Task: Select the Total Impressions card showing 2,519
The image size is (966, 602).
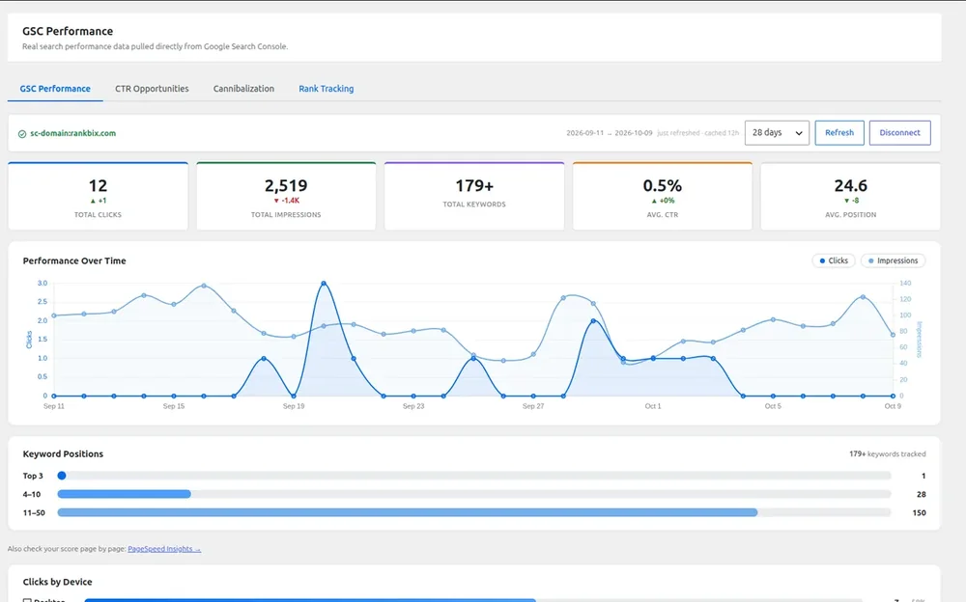Action: (x=286, y=197)
